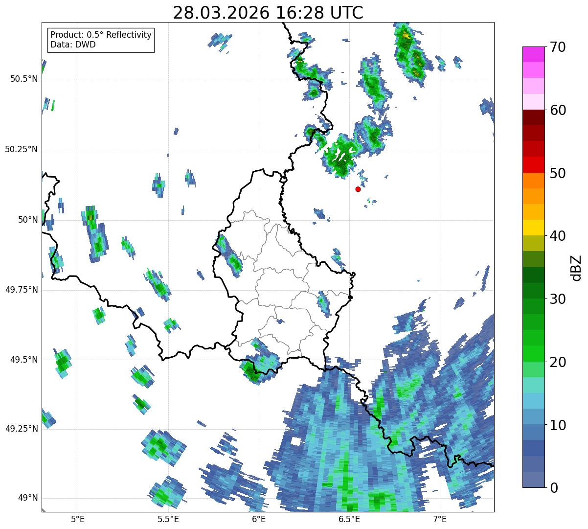Click "Product: 0.5° Reflectivity" legend line
The height and width of the screenshot is (529, 588).
click(x=101, y=35)
